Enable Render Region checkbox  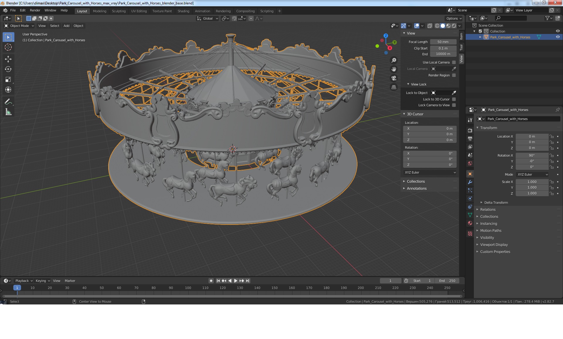454,75
